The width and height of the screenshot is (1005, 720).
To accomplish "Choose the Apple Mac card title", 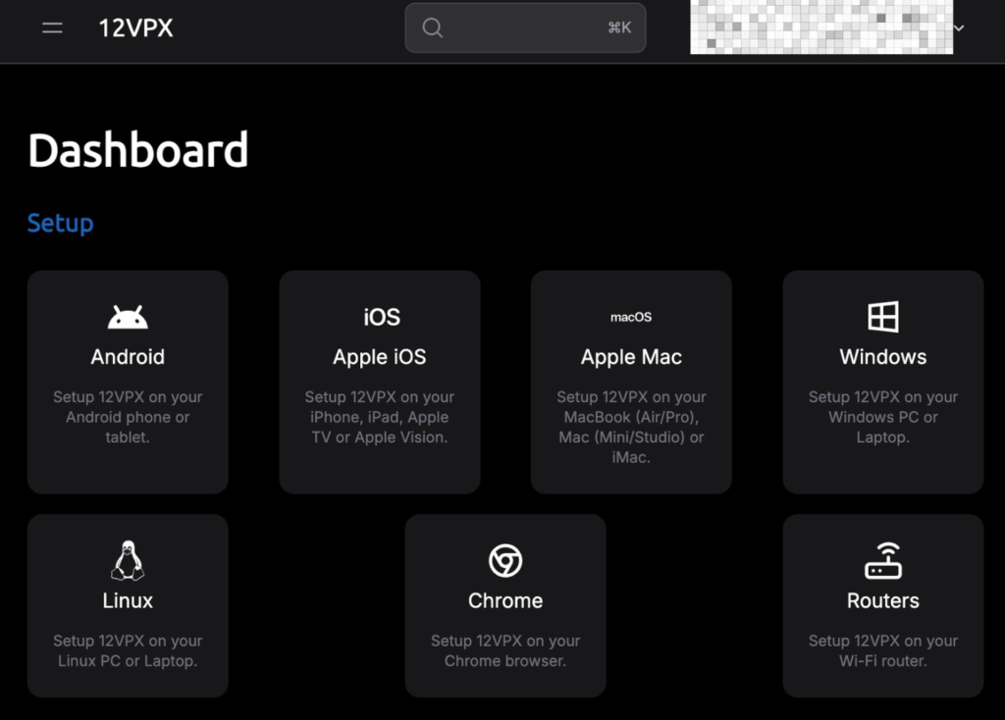I will [x=631, y=357].
